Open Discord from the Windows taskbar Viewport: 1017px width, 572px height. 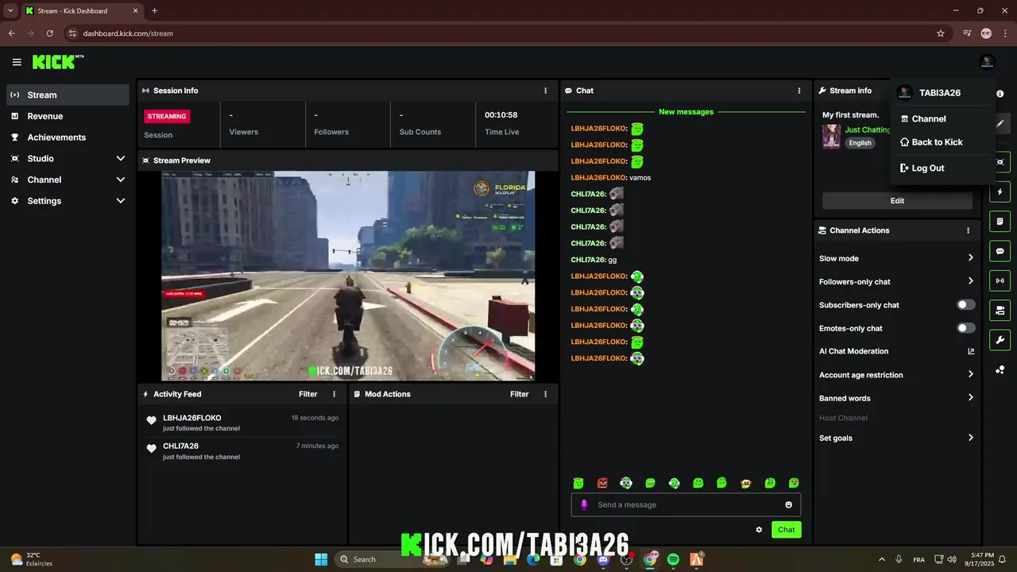pos(603,559)
